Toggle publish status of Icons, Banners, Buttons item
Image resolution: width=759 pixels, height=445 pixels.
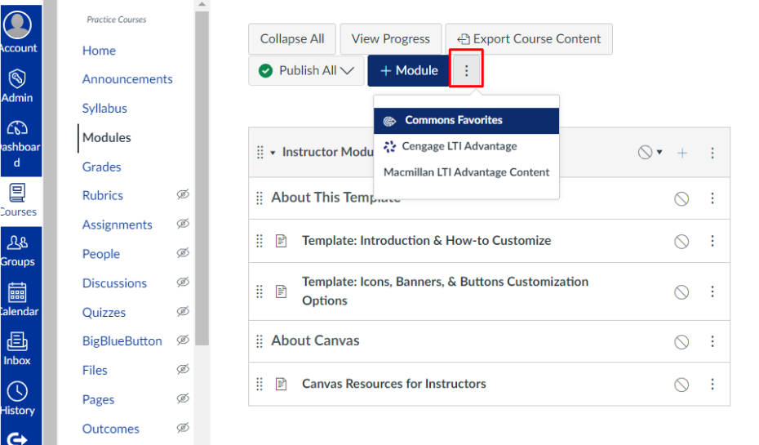click(681, 292)
